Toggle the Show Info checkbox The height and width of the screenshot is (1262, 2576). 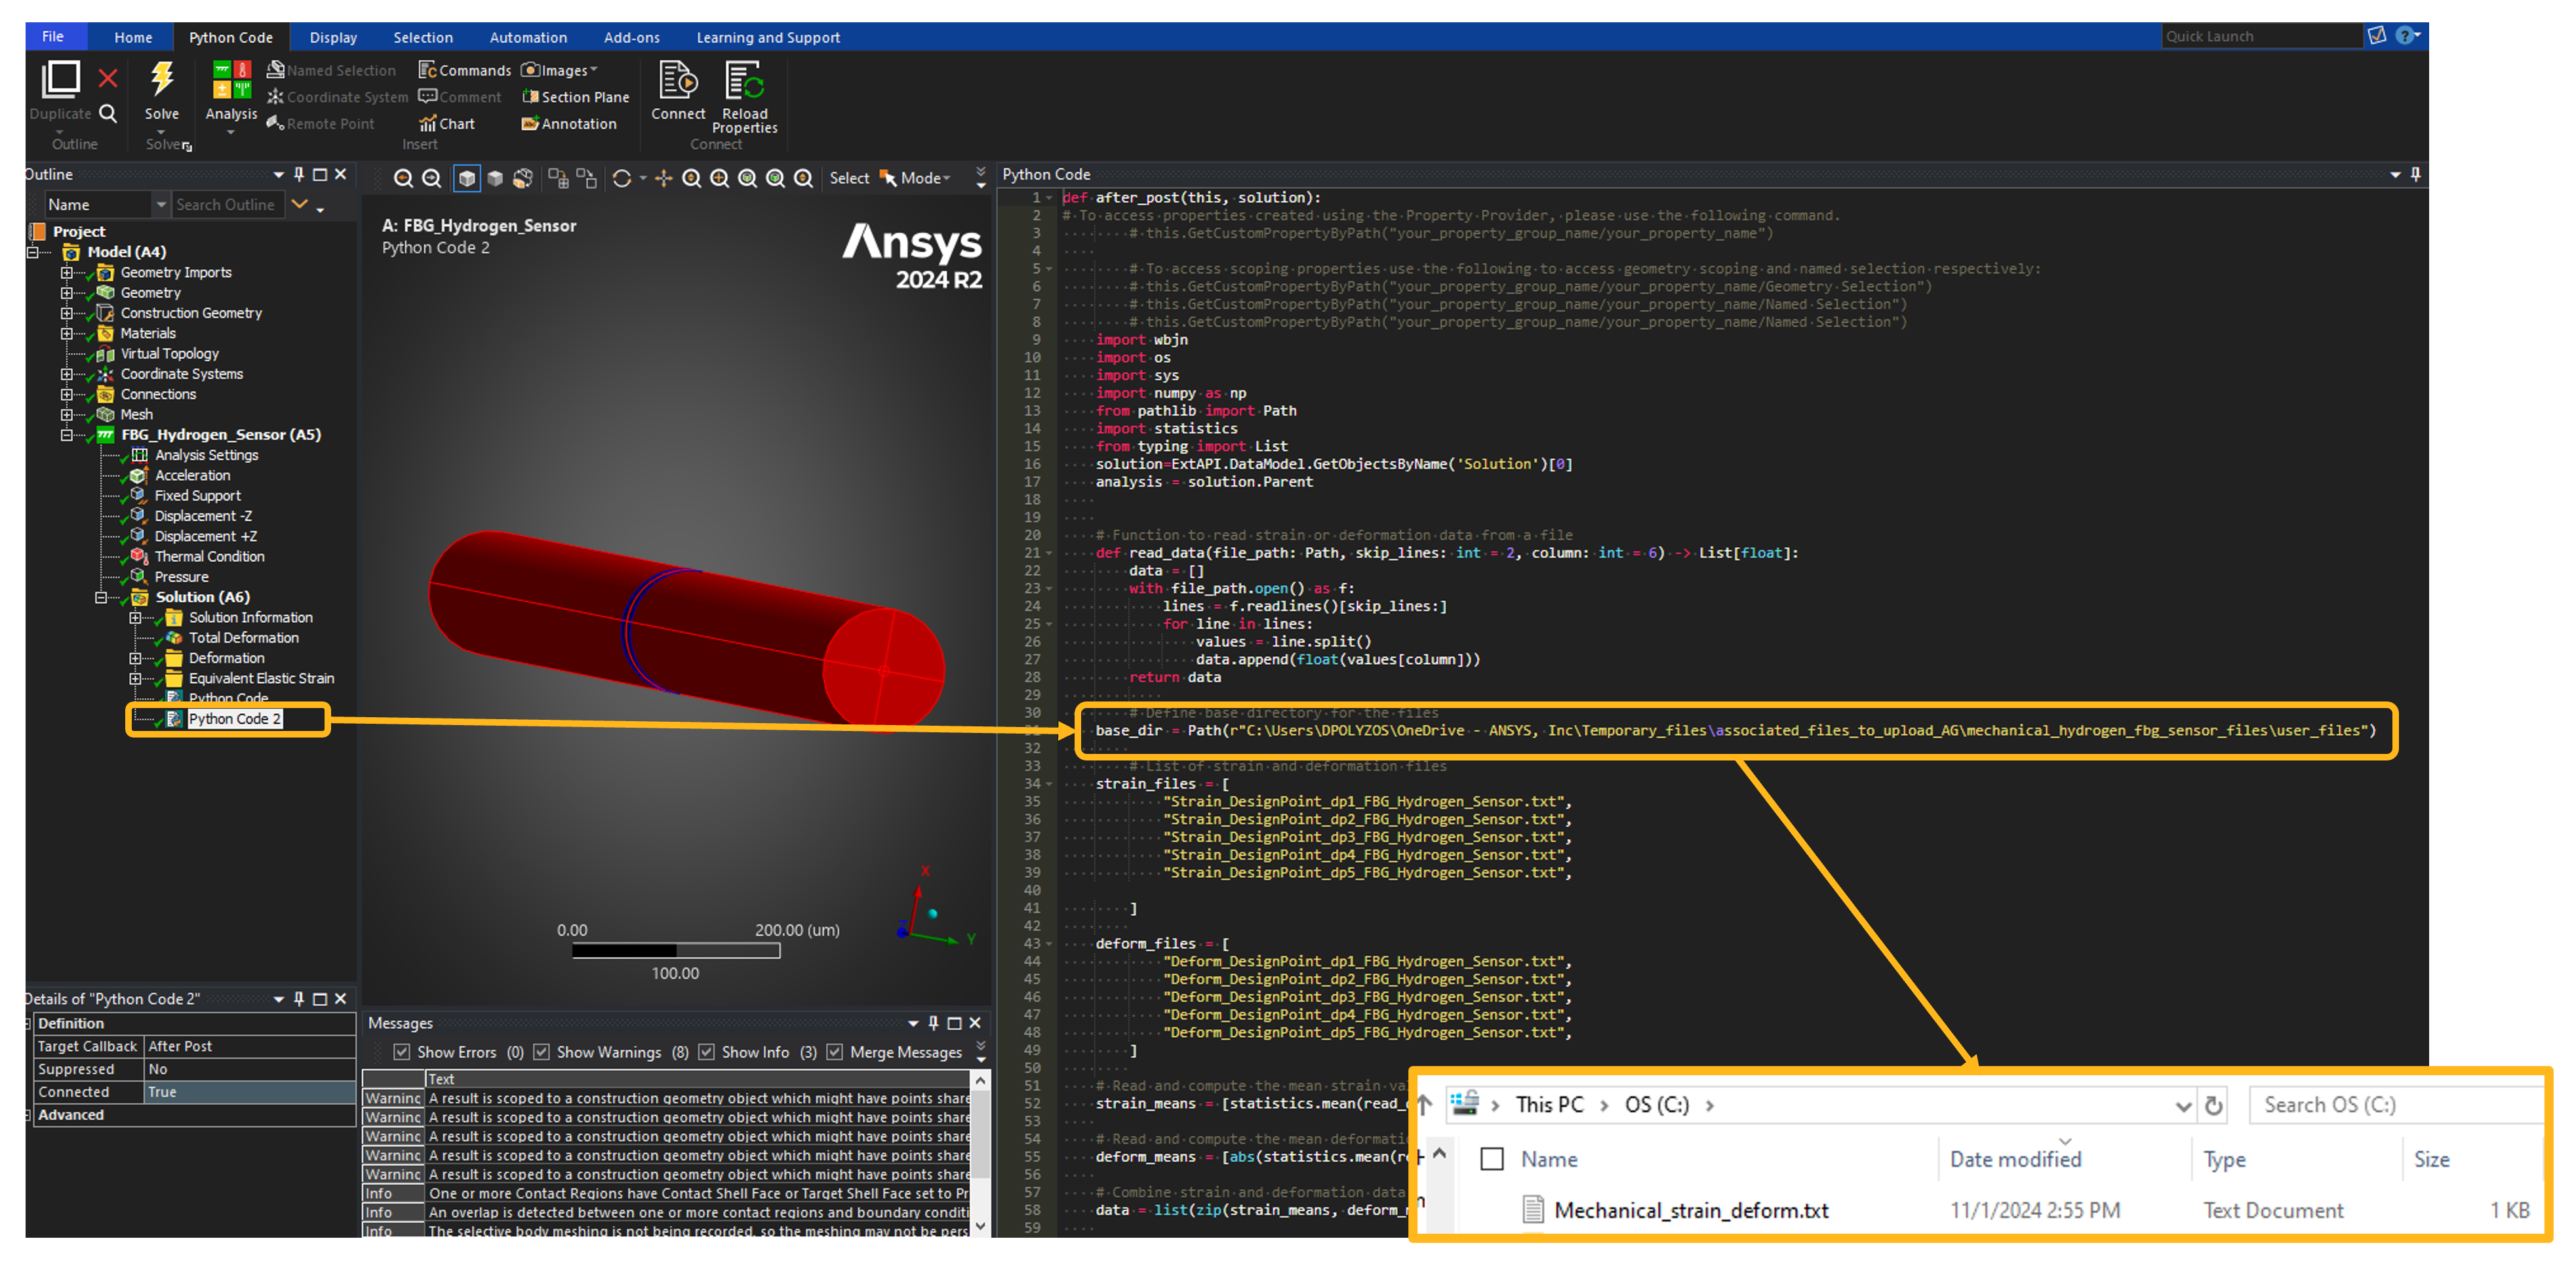[x=706, y=1052]
